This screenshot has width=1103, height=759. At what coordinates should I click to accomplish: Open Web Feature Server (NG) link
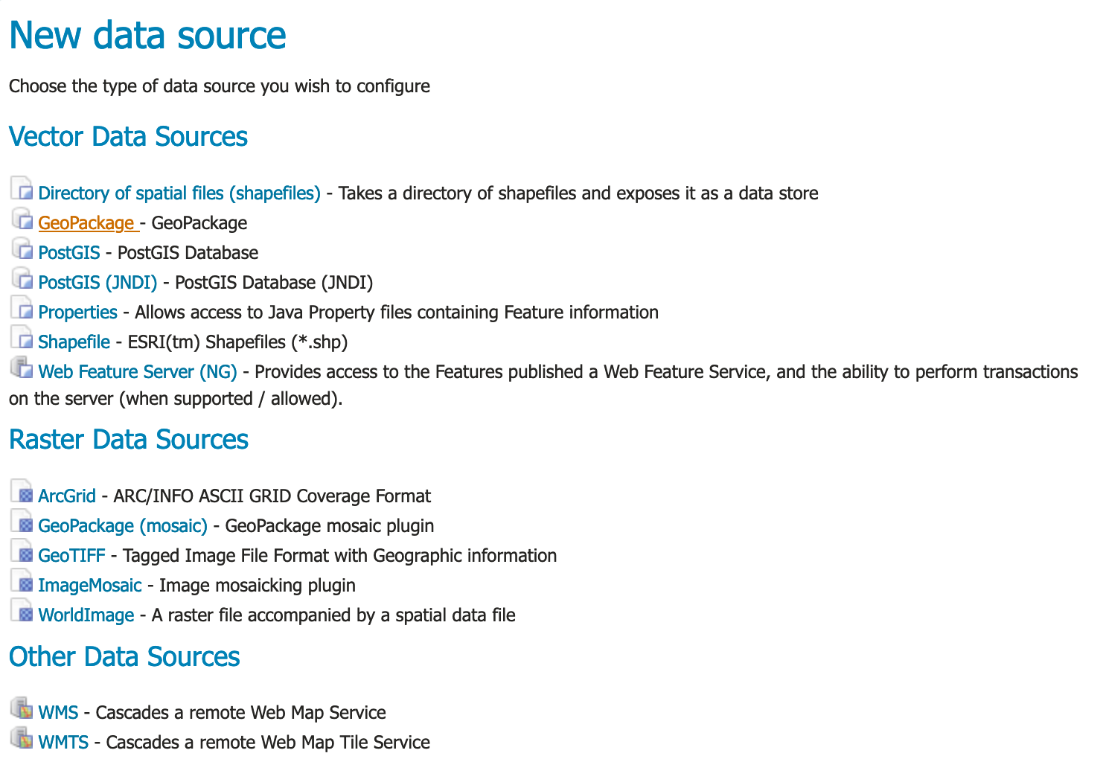pyautogui.click(x=138, y=372)
